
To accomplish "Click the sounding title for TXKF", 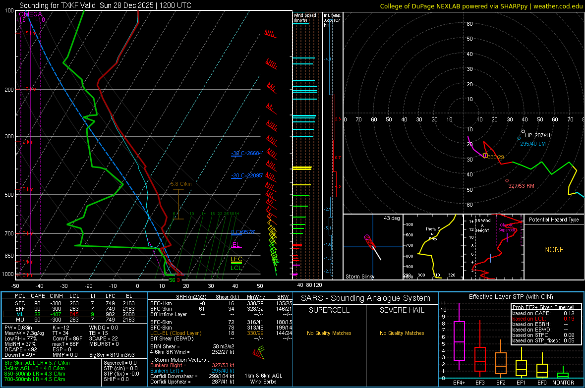I will coord(105,5).
